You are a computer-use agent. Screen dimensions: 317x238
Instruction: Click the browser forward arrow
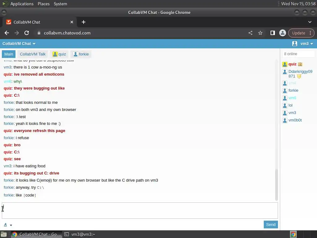coord(17,33)
